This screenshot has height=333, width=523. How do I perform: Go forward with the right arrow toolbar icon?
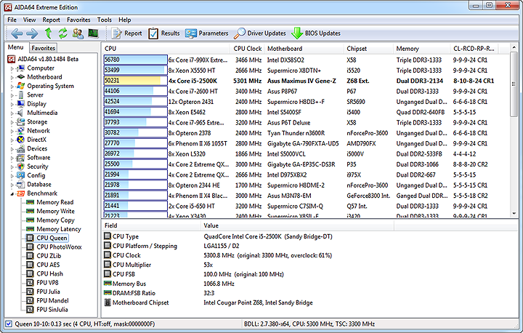(32, 33)
